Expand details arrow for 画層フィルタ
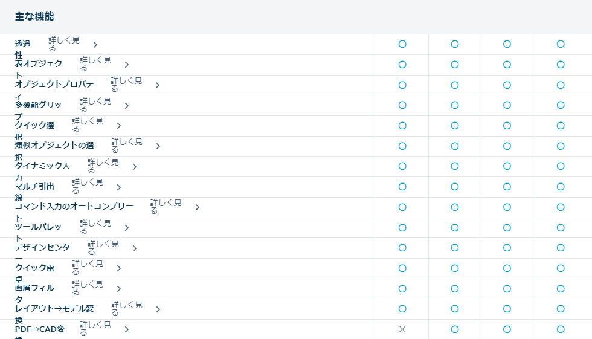The height and width of the screenshot is (339, 592). pos(119,289)
